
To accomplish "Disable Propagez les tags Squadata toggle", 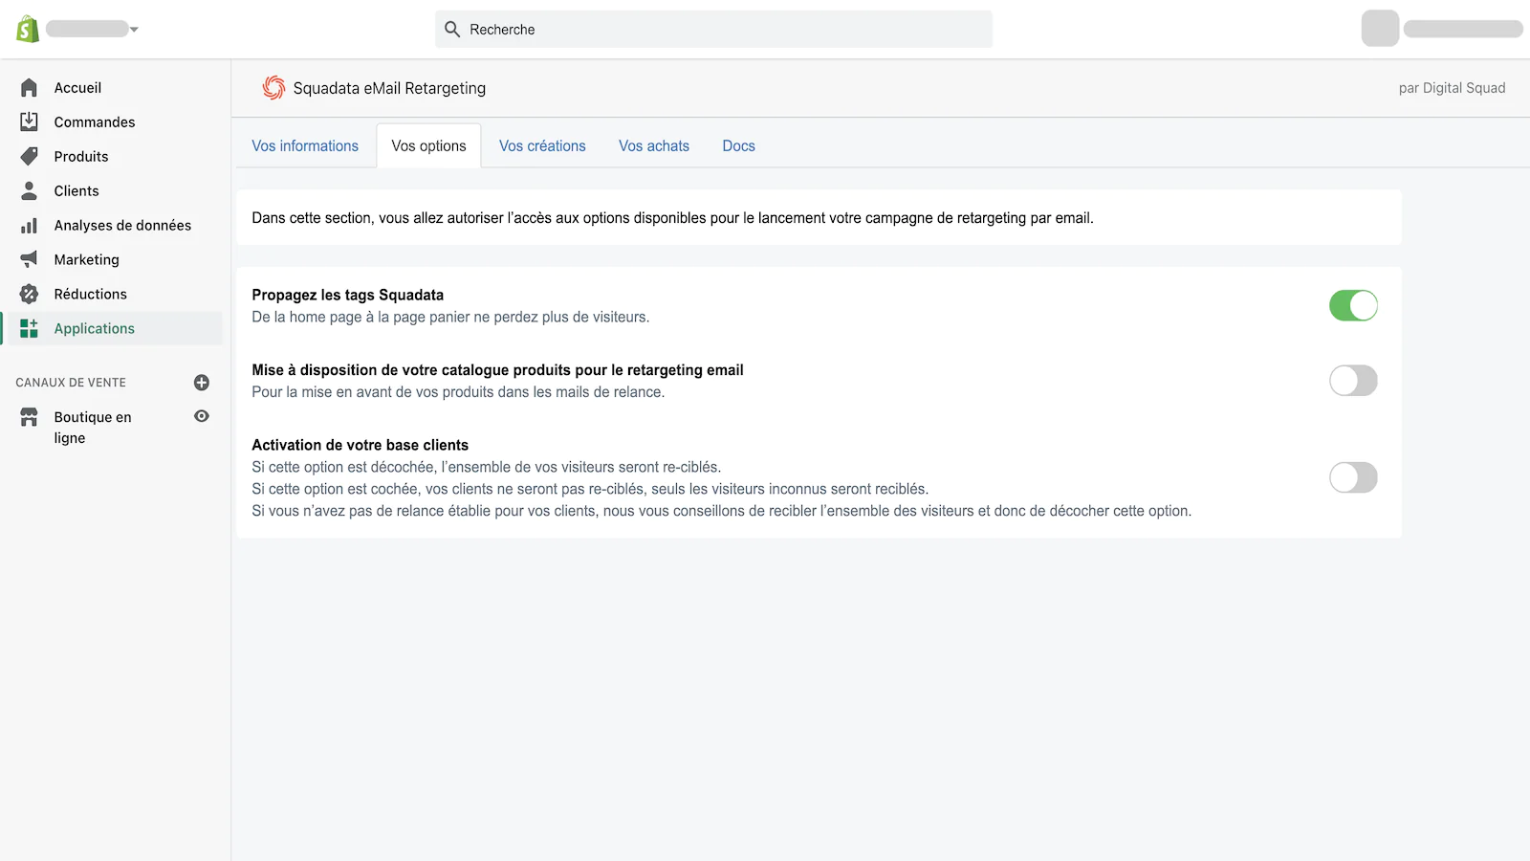I will pos(1353,306).
